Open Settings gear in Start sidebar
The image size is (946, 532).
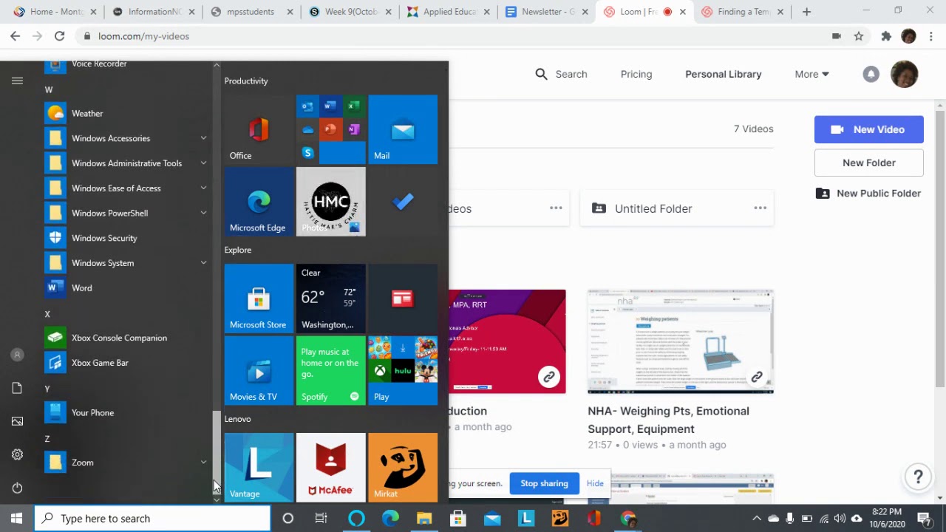(17, 454)
